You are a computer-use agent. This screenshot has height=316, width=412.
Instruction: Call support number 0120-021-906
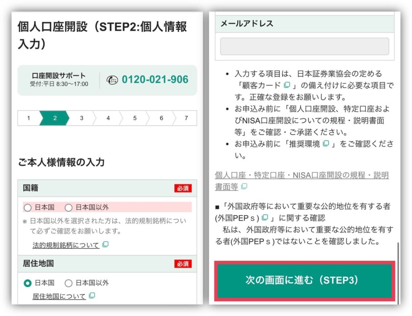155,80
